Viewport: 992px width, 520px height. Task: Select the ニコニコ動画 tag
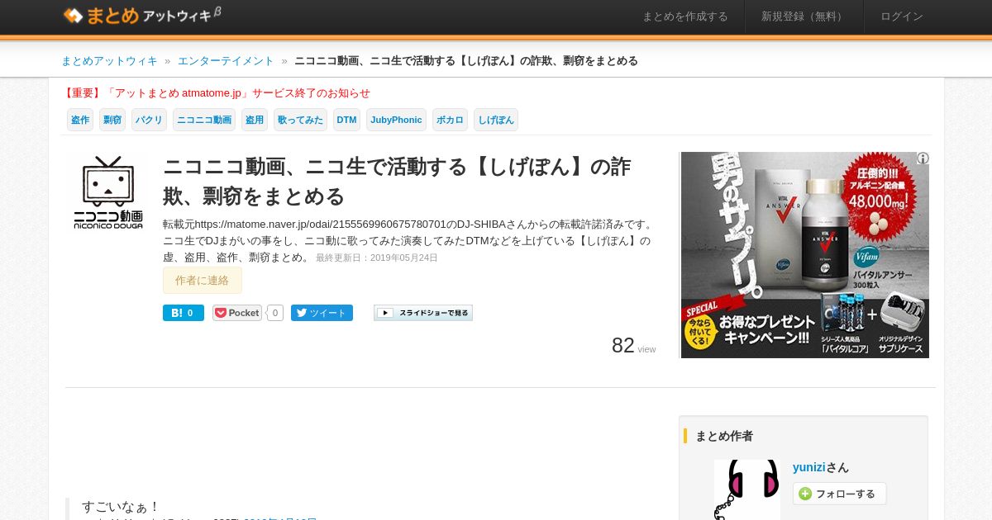[204, 120]
